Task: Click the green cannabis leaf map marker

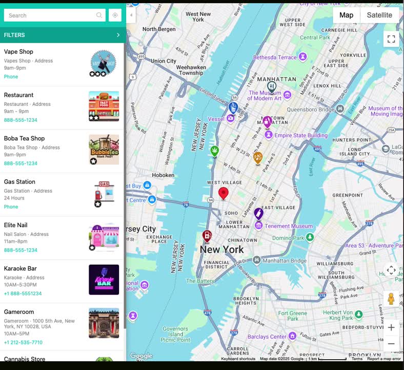Action: [x=214, y=151]
